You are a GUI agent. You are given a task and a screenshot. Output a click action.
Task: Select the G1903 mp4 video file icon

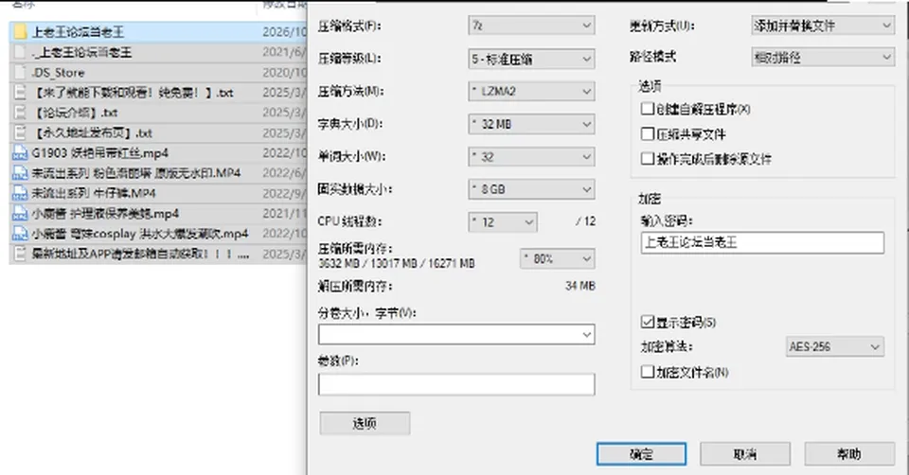pos(20,153)
